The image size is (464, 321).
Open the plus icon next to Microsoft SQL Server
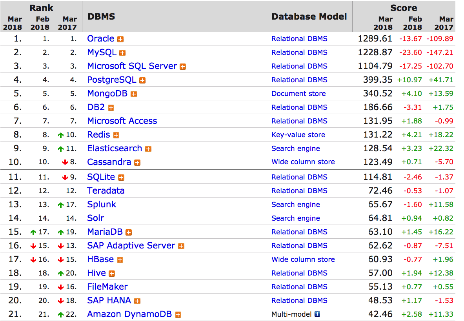(x=183, y=67)
